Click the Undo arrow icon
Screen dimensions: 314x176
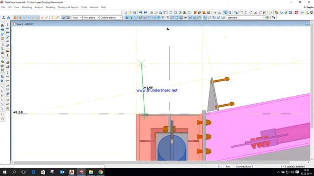pyautogui.click(x=141, y=13)
